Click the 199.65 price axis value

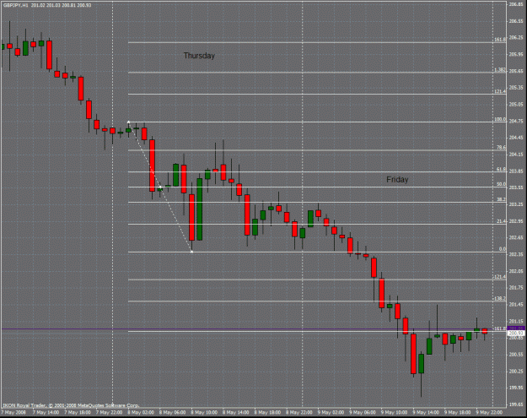tap(516, 404)
